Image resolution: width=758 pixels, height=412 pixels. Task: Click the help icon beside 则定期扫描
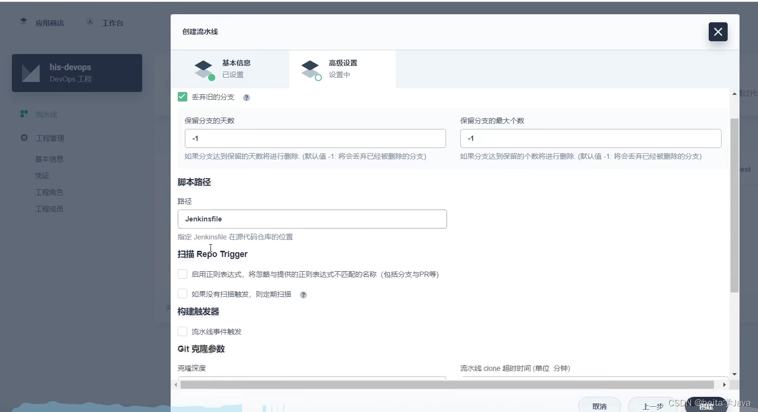[303, 295]
